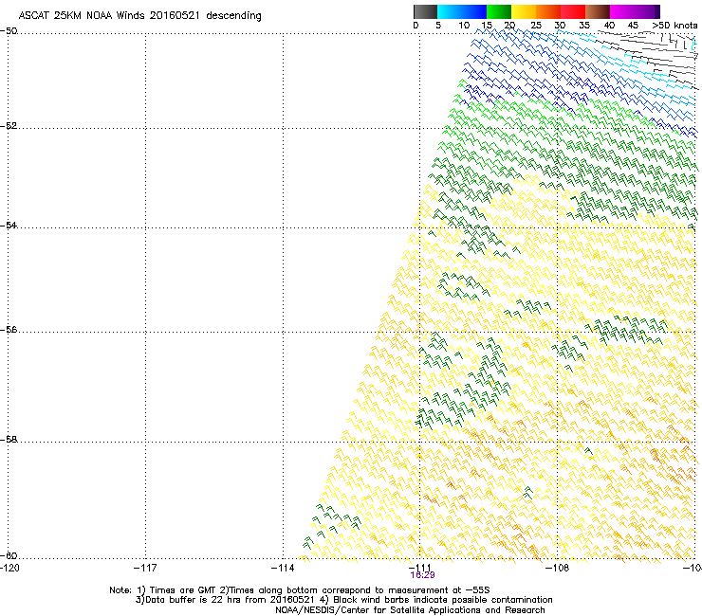
Task: Click the -58 latitude axis label
Action: click(9, 440)
